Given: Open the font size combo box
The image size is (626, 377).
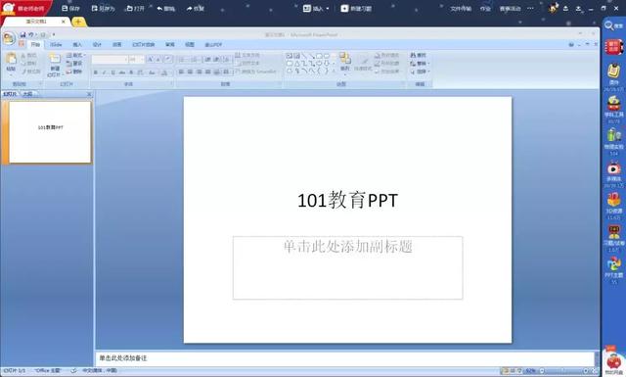Looking at the screenshot, I should (137, 60).
